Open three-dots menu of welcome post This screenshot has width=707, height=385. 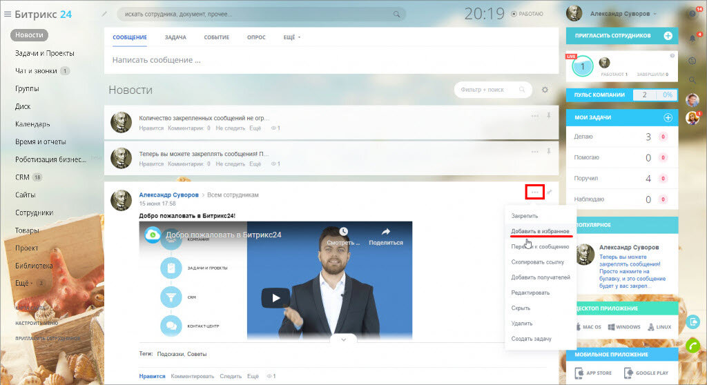pos(535,192)
